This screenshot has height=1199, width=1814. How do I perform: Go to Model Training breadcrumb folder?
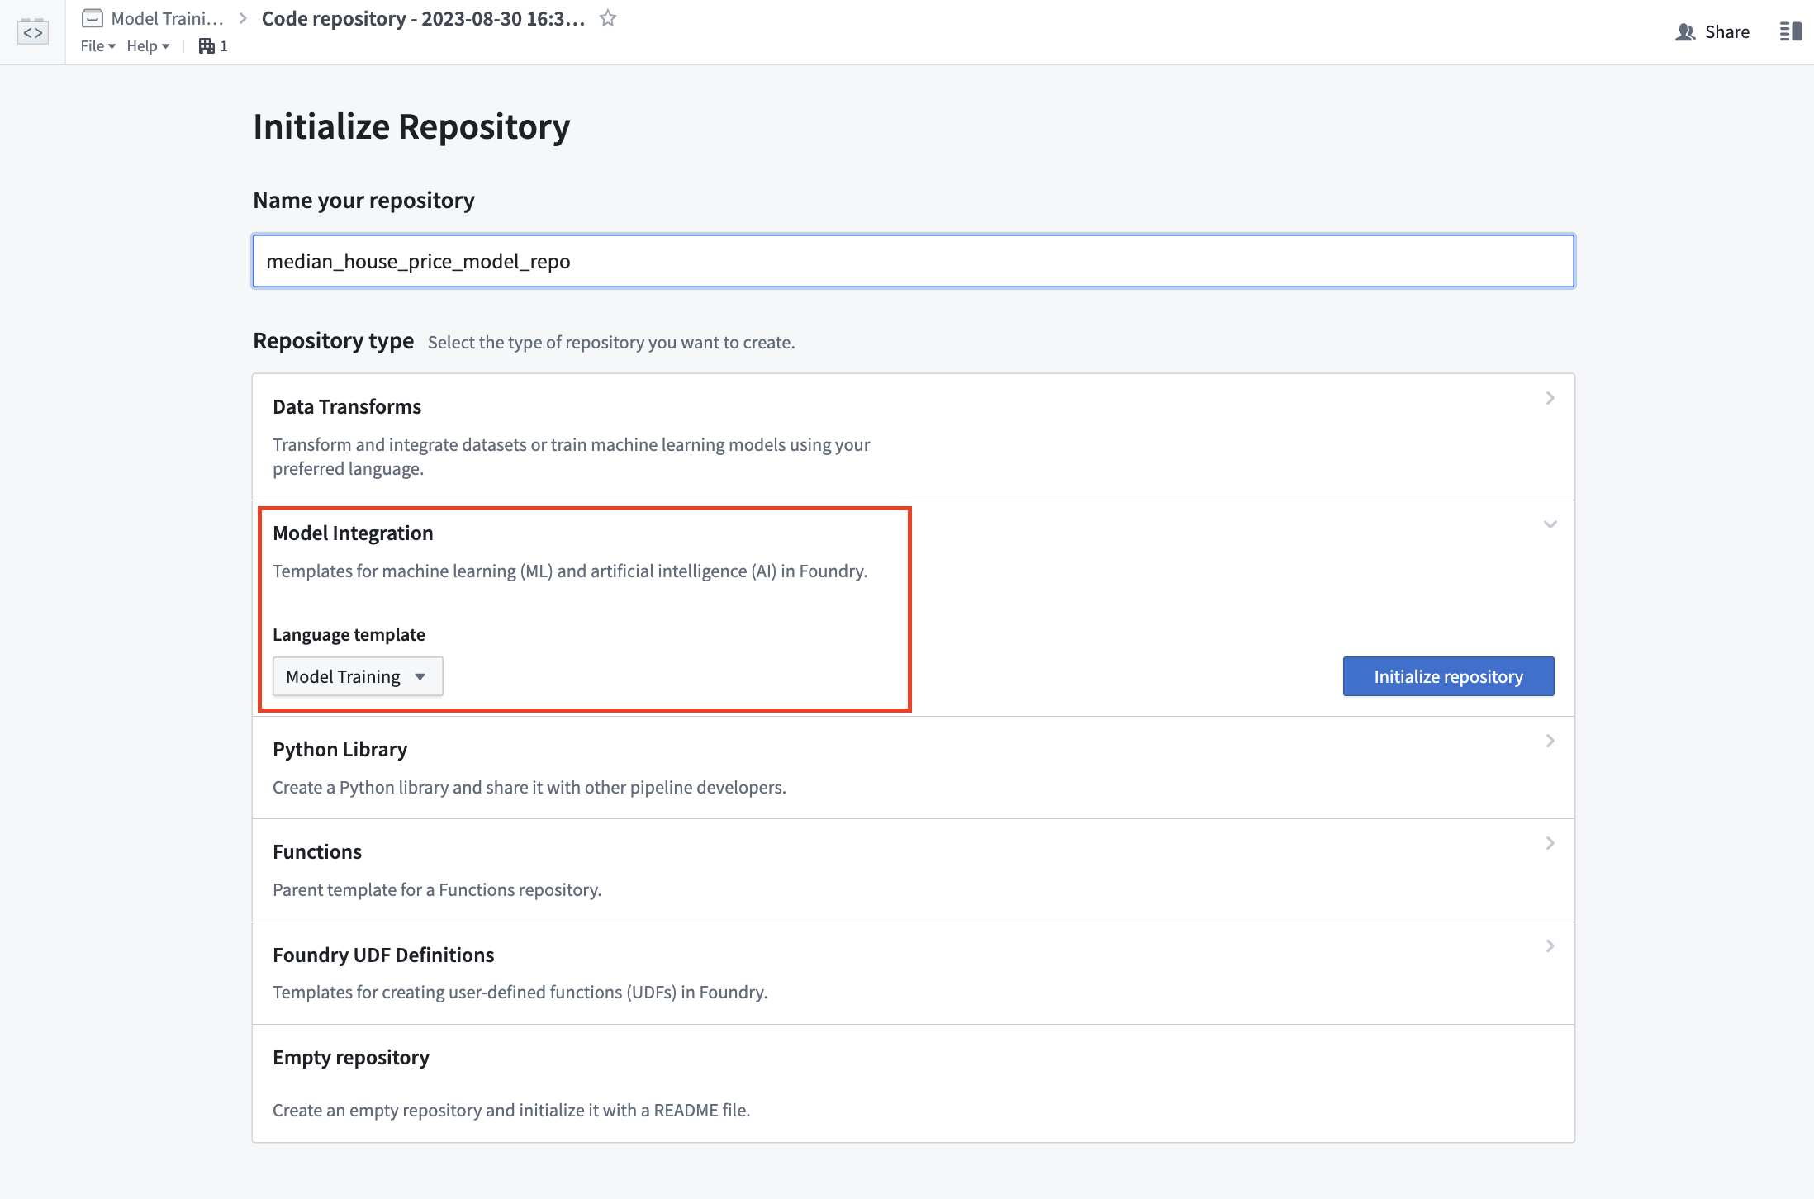click(x=167, y=18)
